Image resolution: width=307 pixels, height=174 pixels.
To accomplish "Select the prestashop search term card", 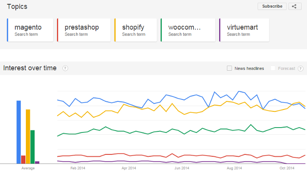I will tap(84, 30).
